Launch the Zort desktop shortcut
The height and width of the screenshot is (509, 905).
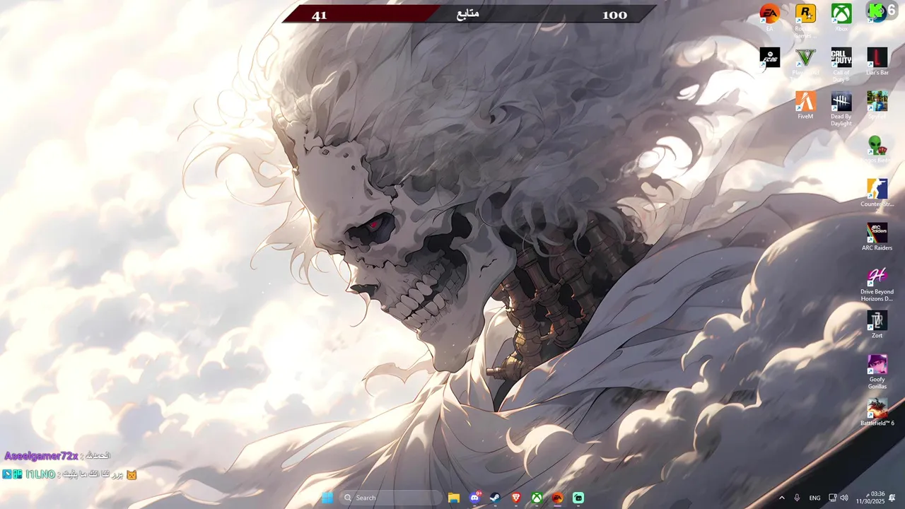[x=877, y=324]
